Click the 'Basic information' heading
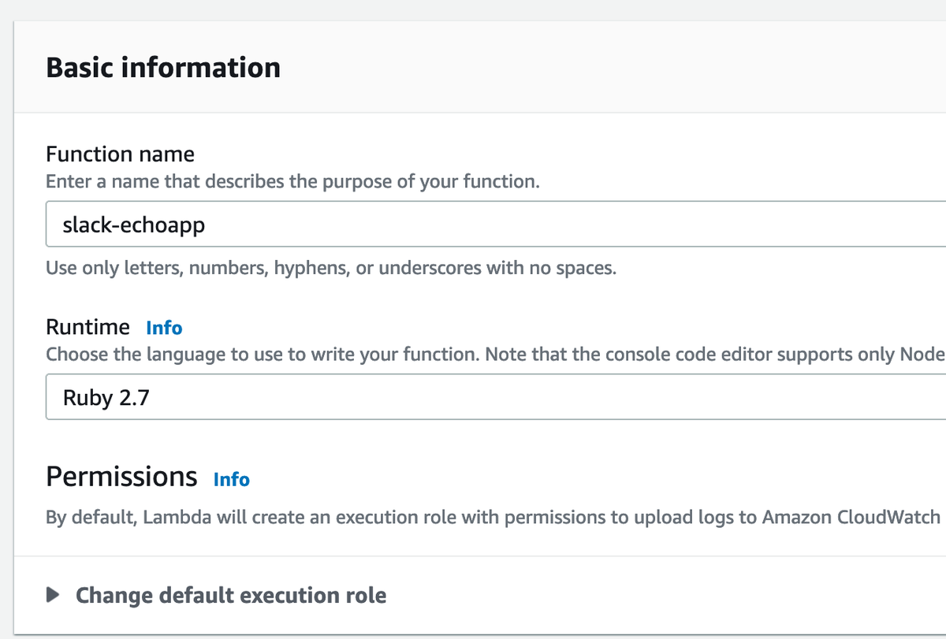The image size is (946, 639). pyautogui.click(x=163, y=68)
